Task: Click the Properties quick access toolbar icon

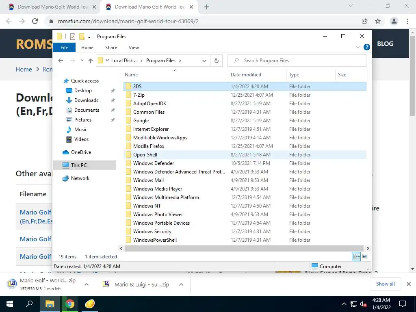Action: (x=72, y=37)
